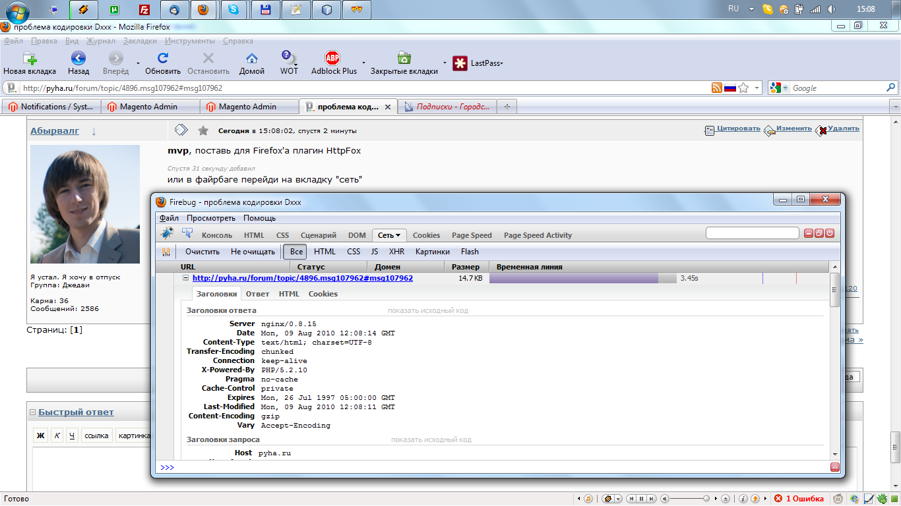Viewport: 901px width, 506px height.
Task: Collapse the pyha.ru request row
Action: [x=185, y=278]
